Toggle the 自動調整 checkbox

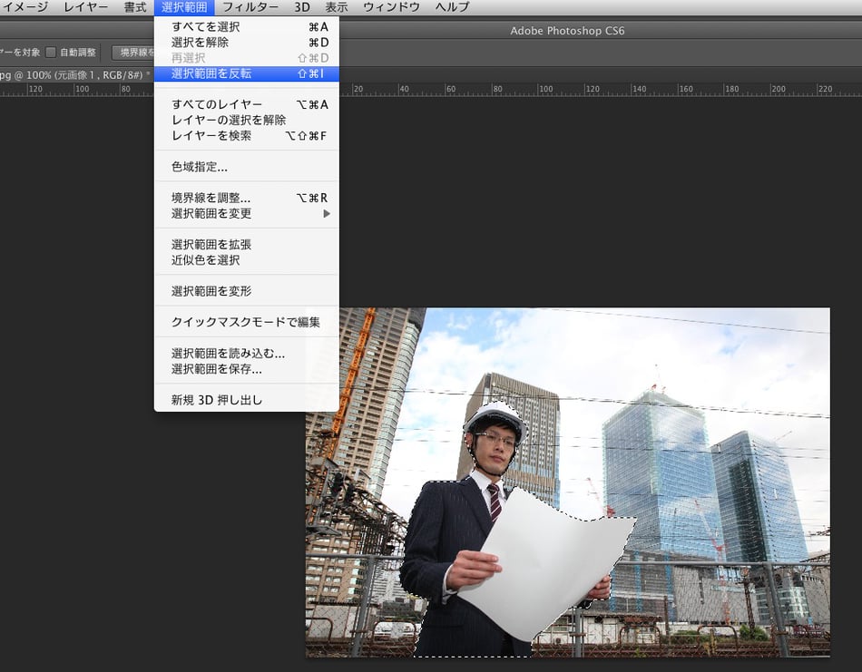pyautogui.click(x=52, y=53)
